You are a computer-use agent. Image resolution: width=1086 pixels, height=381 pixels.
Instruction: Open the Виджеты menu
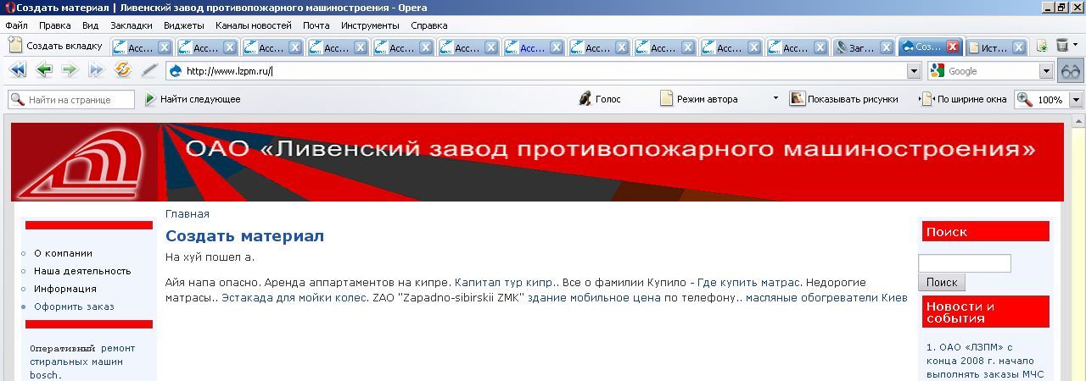[x=183, y=26]
